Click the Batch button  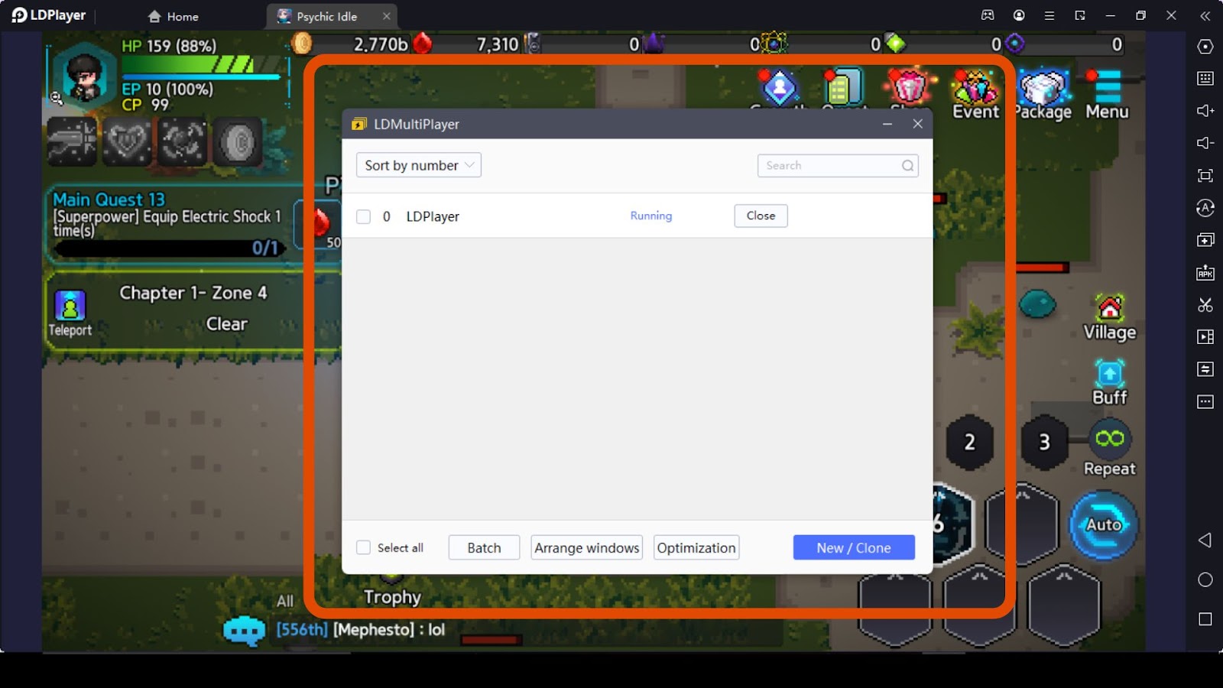click(484, 547)
